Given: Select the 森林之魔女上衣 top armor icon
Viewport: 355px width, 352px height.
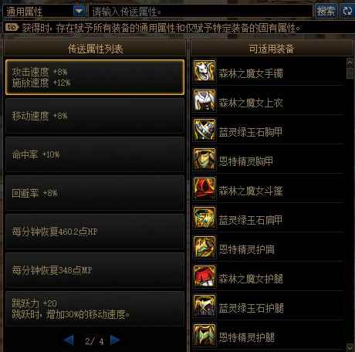Looking at the screenshot, I should pyautogui.click(x=205, y=100).
